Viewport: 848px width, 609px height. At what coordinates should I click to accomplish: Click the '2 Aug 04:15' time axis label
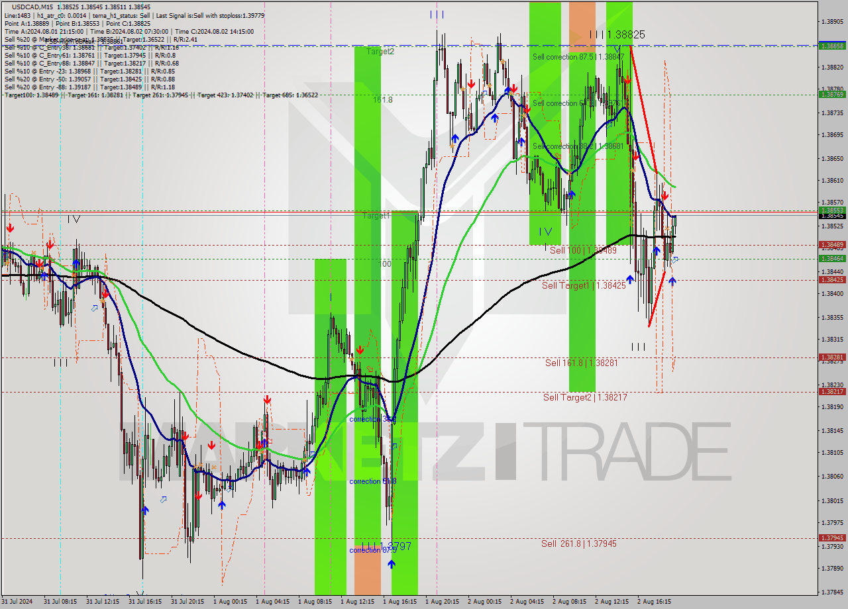[x=527, y=602]
